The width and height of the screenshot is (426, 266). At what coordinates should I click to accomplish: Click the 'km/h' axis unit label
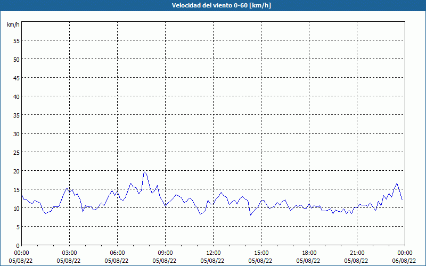click(13, 24)
